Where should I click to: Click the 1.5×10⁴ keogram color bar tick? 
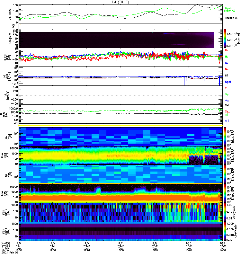coord(231,34)
